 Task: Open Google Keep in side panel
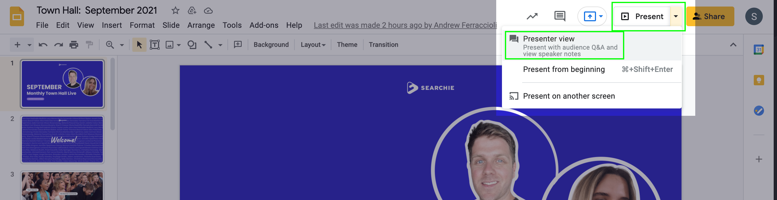click(759, 80)
